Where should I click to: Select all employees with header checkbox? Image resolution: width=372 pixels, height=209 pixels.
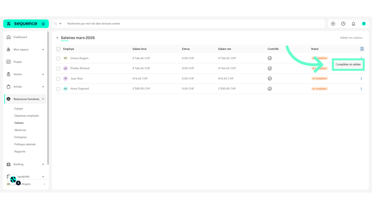pos(58,49)
